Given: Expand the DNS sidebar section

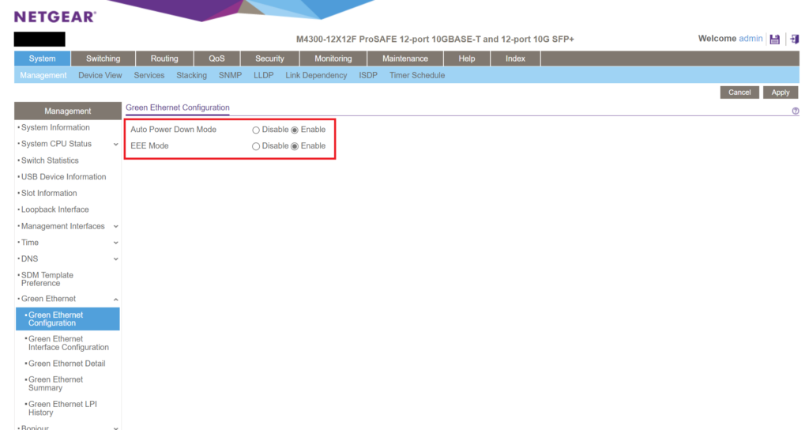Looking at the screenshot, I should (x=116, y=258).
